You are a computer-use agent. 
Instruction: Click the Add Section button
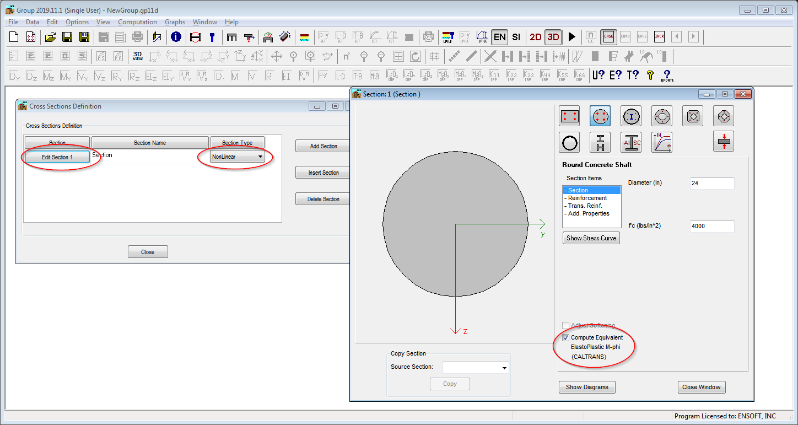322,146
